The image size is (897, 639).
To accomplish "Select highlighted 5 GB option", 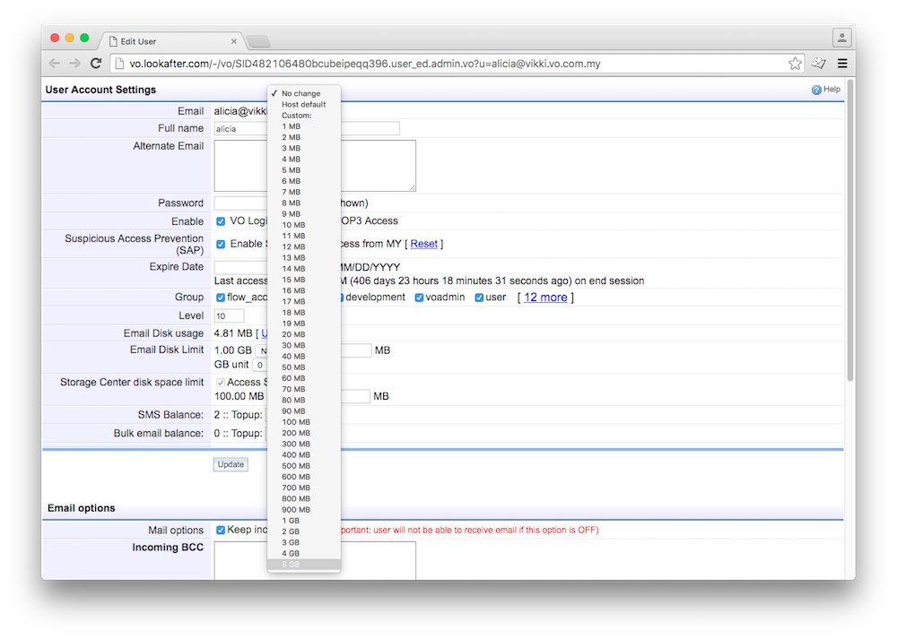I will pyautogui.click(x=304, y=564).
